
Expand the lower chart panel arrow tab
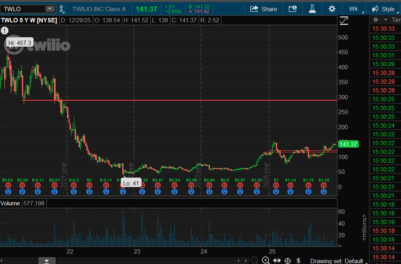(47, 261)
